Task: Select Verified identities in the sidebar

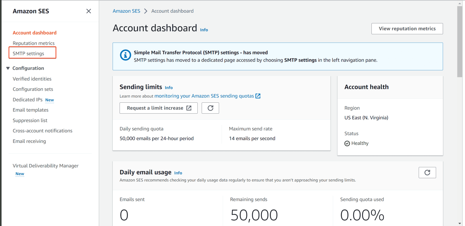Action: (x=32, y=79)
